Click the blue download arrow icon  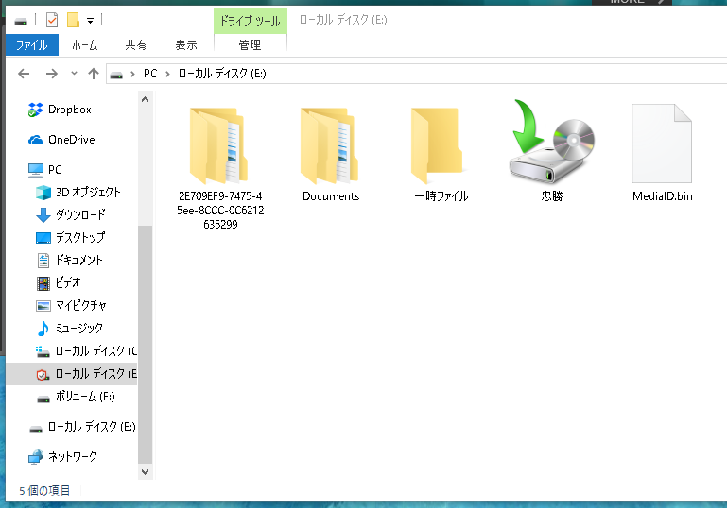click(x=43, y=215)
